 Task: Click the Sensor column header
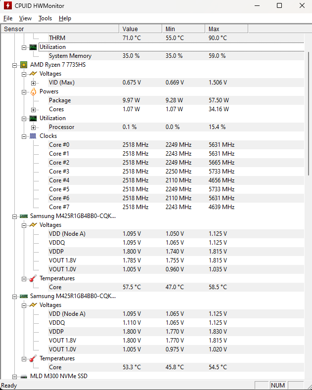point(60,29)
